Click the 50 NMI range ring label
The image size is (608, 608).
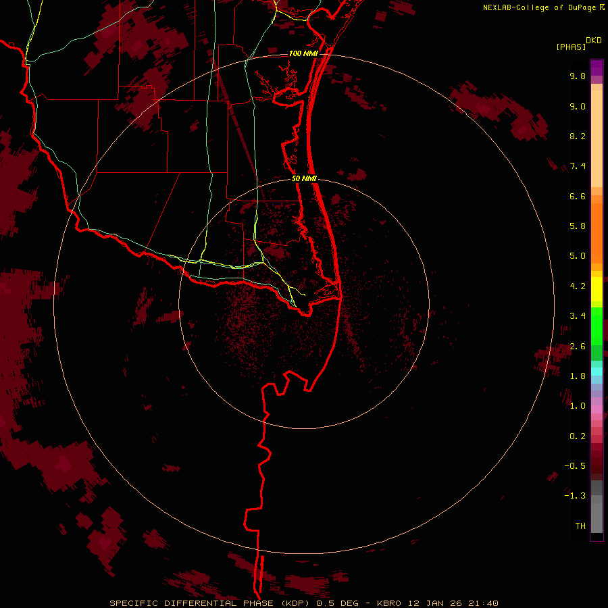[x=305, y=178]
